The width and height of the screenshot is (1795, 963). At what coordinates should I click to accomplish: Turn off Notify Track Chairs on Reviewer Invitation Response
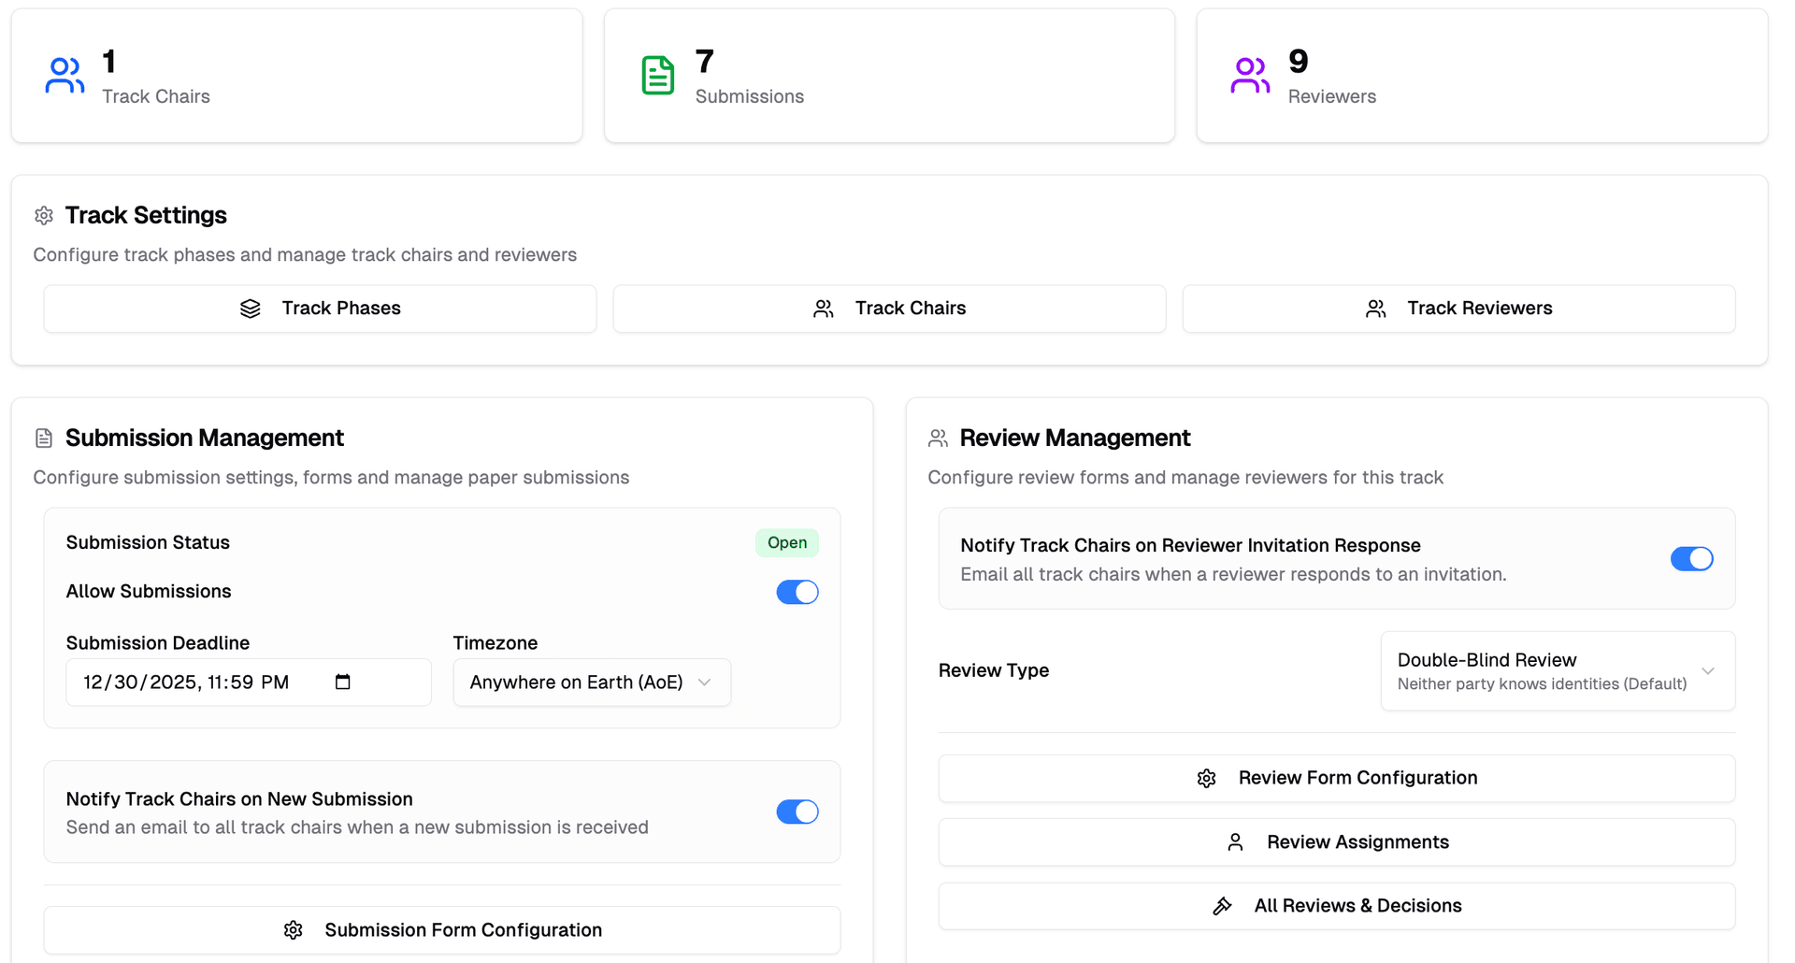(1691, 558)
